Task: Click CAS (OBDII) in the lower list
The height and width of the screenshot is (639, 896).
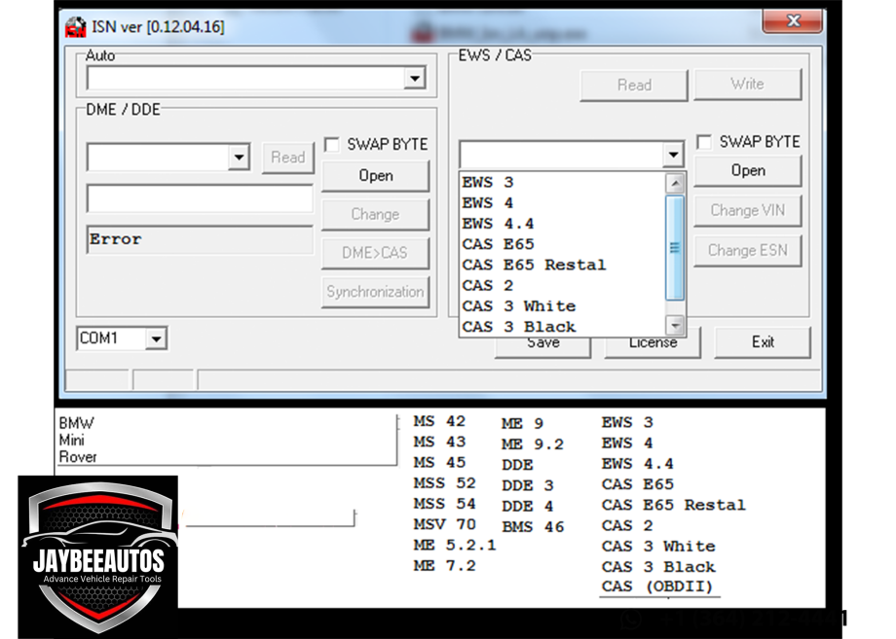Action: (657, 586)
